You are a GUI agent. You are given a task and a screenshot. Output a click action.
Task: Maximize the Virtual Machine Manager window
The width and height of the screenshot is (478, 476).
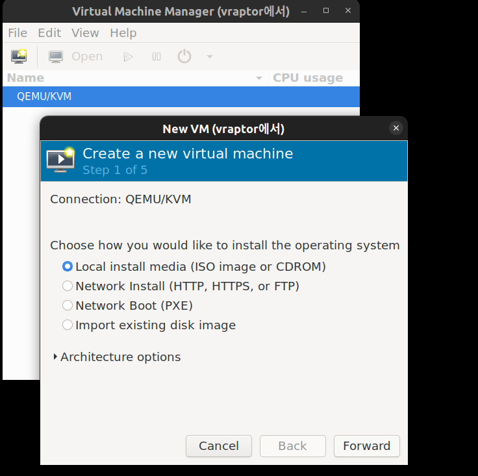[x=326, y=10]
